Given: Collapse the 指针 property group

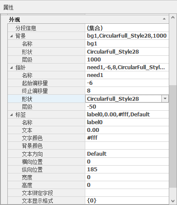Looking at the screenshot, I should click(x=11, y=67).
